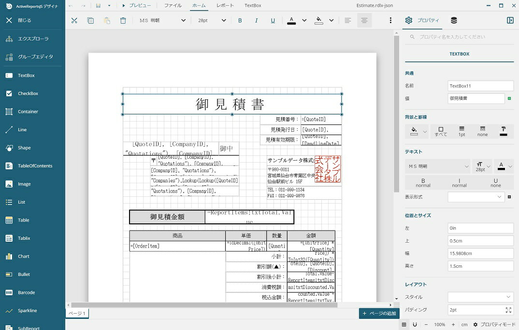Select the Line tool in sidebar
Screen dimensions: 519x330
click(32, 129)
